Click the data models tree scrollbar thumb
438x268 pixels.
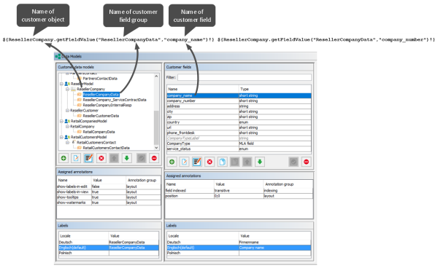click(x=156, y=127)
